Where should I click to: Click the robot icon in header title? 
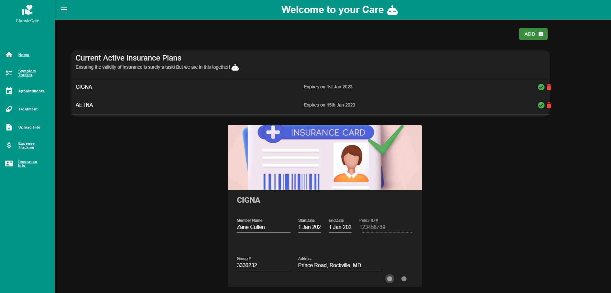[392, 10]
